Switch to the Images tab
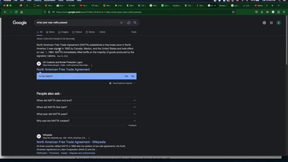 tap(63, 32)
